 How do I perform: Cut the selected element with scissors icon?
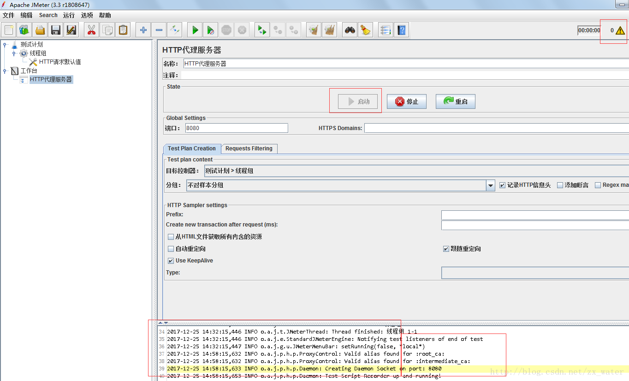[92, 30]
